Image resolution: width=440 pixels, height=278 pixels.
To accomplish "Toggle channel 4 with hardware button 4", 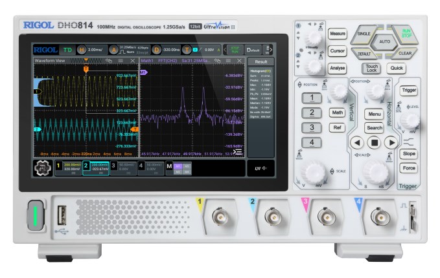I will tap(312, 142).
